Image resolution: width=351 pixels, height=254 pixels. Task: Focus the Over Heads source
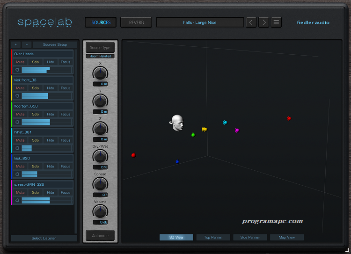[x=66, y=62]
